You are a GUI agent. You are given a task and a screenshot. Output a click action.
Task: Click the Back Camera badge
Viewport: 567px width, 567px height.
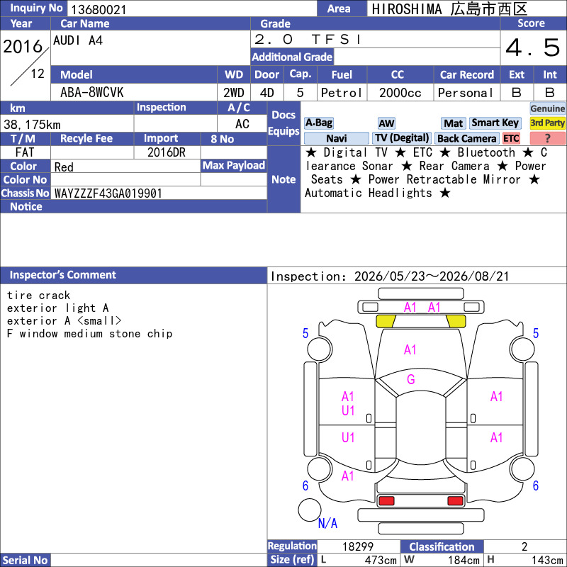pyautogui.click(x=466, y=138)
